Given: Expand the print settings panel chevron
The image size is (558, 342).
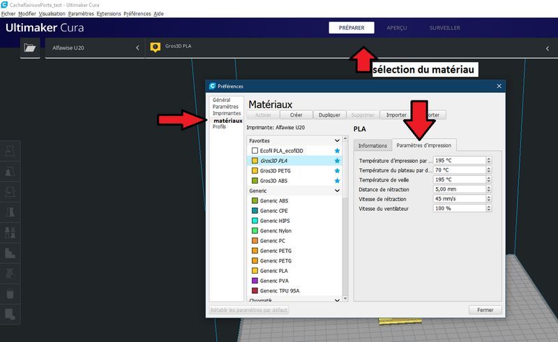Looking at the screenshot, I should click(x=548, y=48).
